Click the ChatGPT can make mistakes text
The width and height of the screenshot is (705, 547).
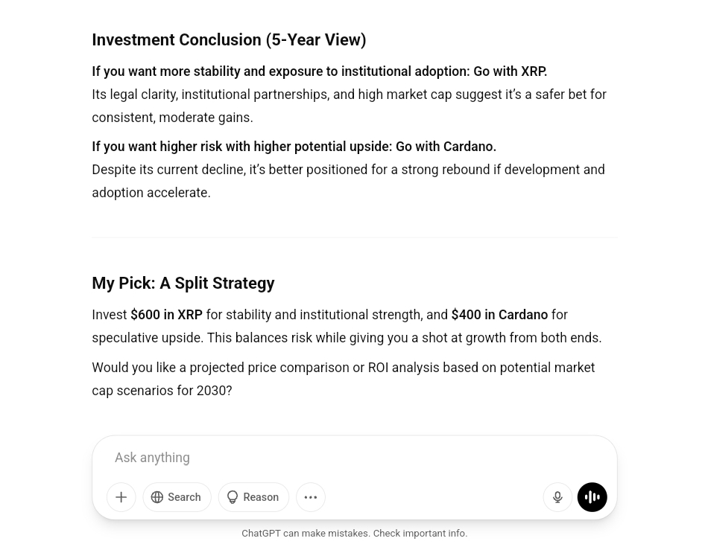click(305, 534)
